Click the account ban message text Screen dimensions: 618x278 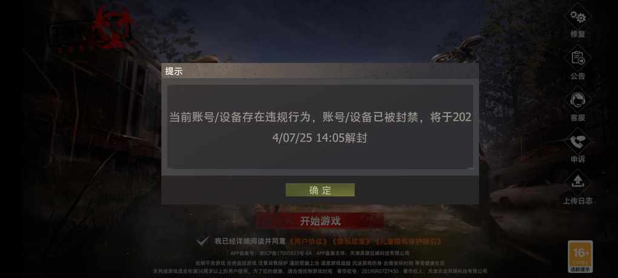click(320, 128)
